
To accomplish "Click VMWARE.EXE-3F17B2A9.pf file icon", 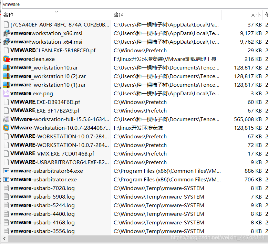I will click(x=6, y=110).
